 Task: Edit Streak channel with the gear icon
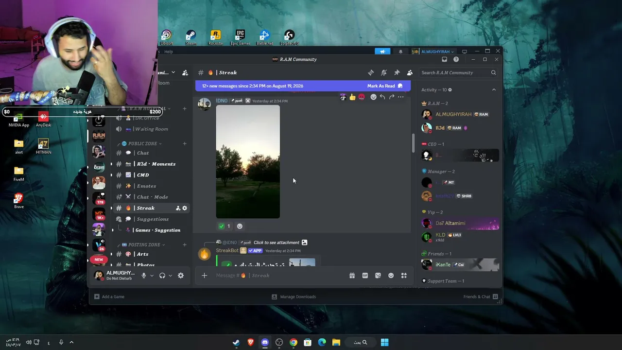coord(185,208)
